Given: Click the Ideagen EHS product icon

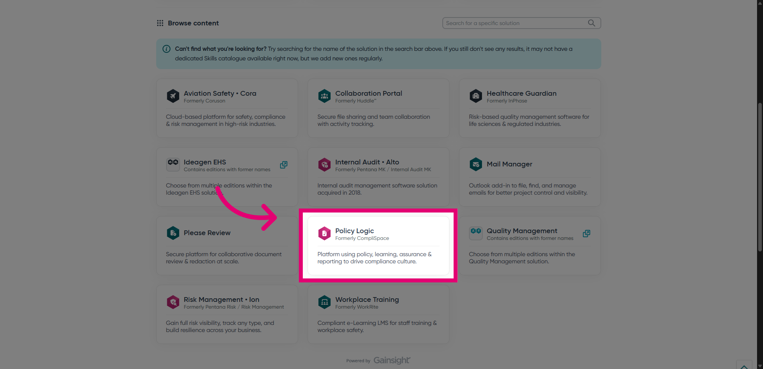Looking at the screenshot, I should pyautogui.click(x=173, y=164).
